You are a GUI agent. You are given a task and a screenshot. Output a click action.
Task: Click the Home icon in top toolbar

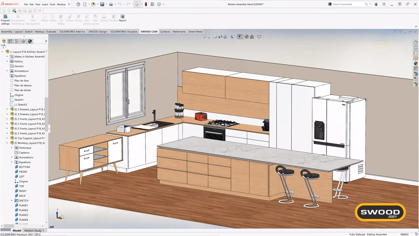[78, 4]
